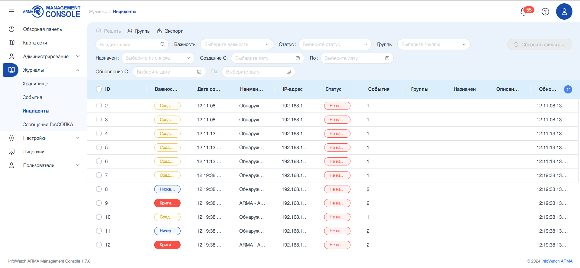Open calendar icon in Создание С field
Screen dimensions: 580x268
[298, 58]
